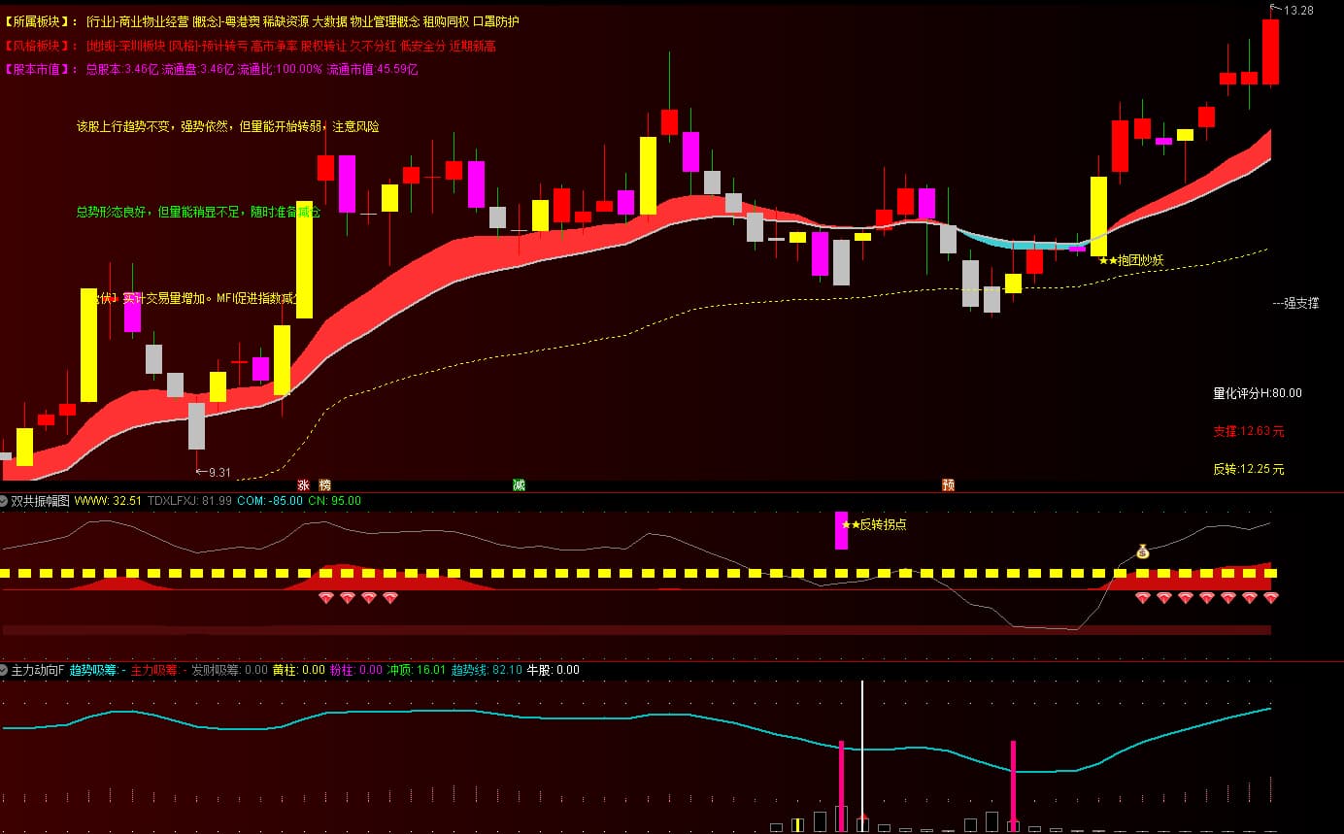Screen dimensions: 1344x834
Task: Click the ★★抱团炒妖 star marker
Action: coord(1130,260)
